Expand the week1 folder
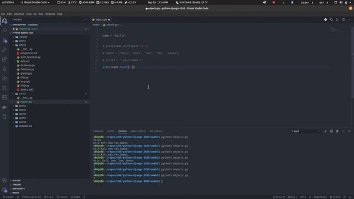 tap(22, 41)
